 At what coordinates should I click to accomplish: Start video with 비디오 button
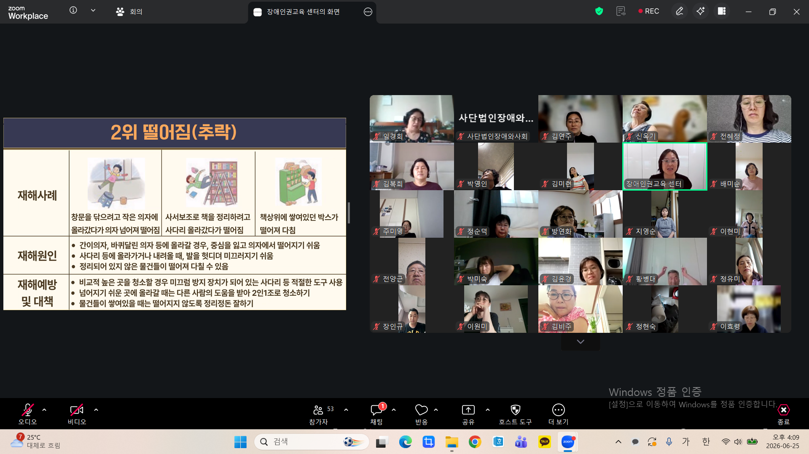tap(77, 414)
